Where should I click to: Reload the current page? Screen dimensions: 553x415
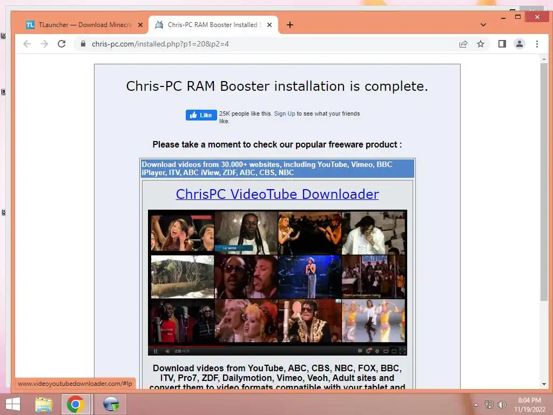(x=62, y=44)
